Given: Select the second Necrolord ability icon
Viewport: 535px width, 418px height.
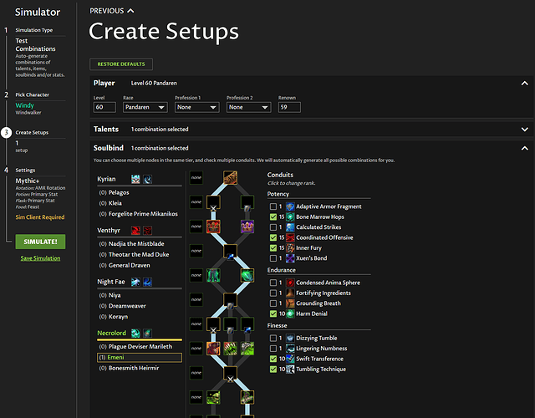Looking at the screenshot, I should (x=147, y=333).
